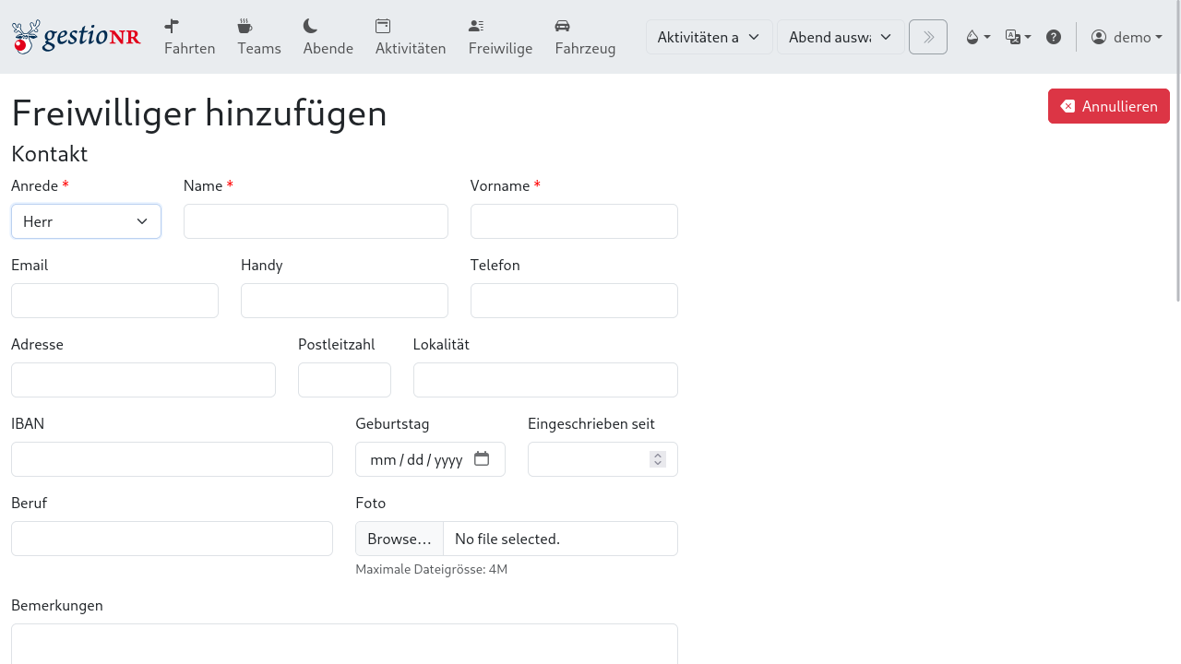The image size is (1181, 664).
Task: Open the Fahrzeug section
Action: coord(585,37)
